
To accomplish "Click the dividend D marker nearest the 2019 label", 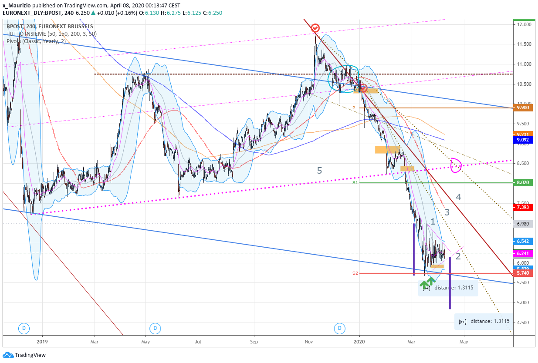I will 24,328.
